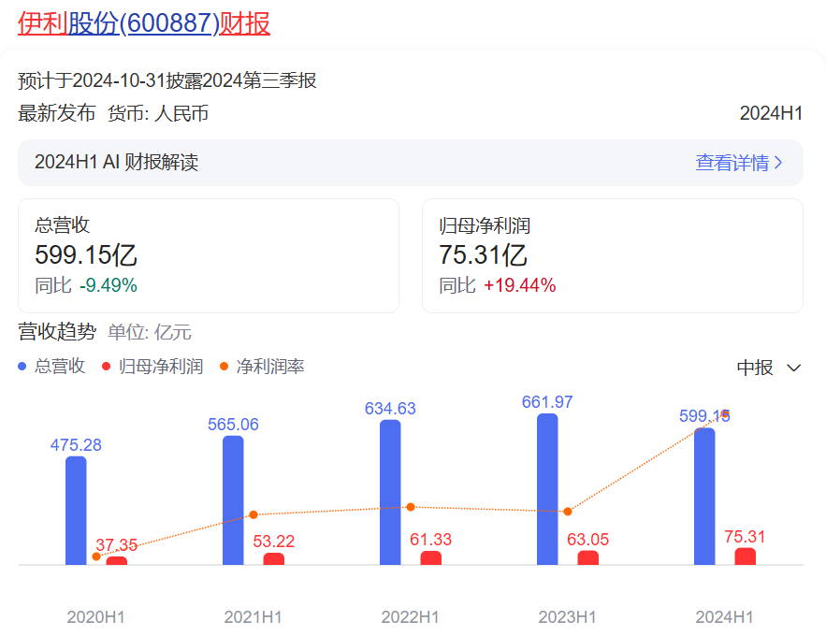Click the 2021H1 red bar labeled 53.22

click(273, 559)
